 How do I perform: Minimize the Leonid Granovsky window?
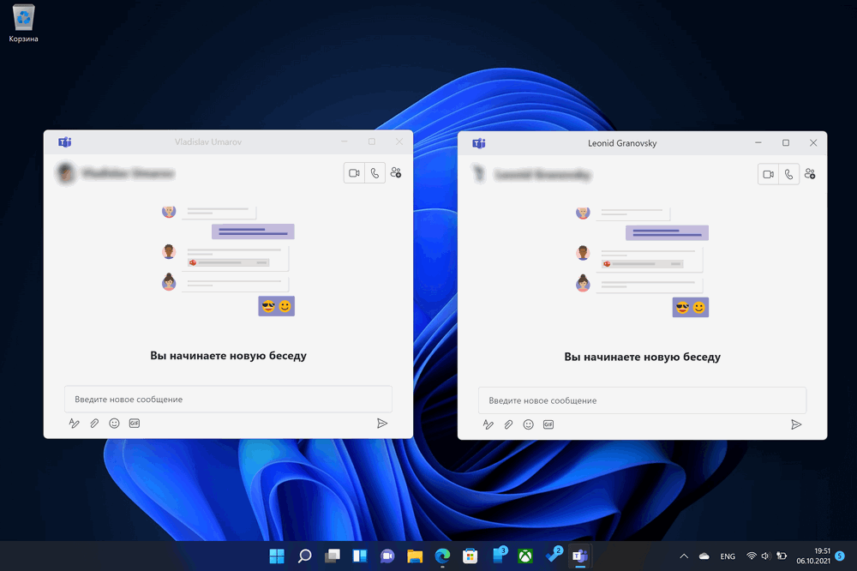pos(758,142)
